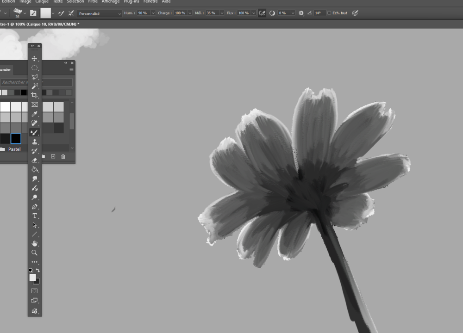Open smoothing options gear icon
Image resolution: width=463 pixels, height=333 pixels.
click(x=301, y=13)
